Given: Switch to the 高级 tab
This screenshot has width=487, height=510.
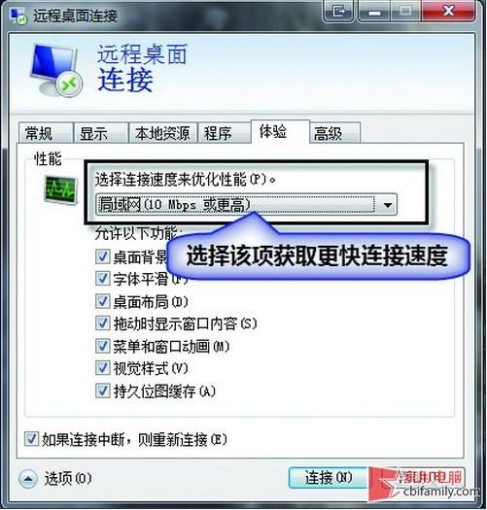Looking at the screenshot, I should tap(334, 133).
